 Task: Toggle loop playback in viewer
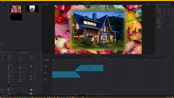101,56
